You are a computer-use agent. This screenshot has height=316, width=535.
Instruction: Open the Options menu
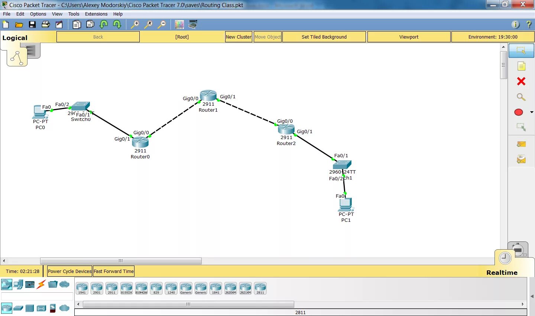click(38, 14)
